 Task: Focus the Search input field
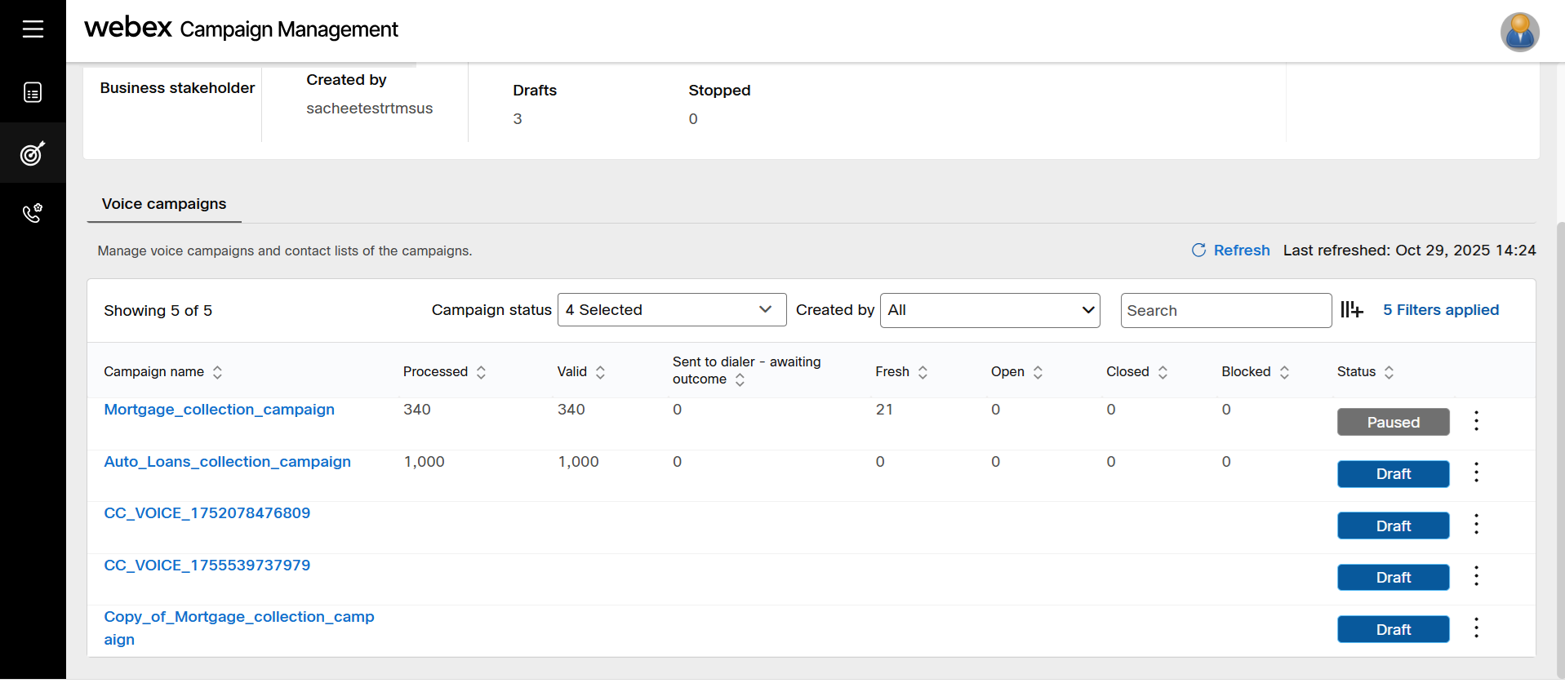tap(1226, 311)
